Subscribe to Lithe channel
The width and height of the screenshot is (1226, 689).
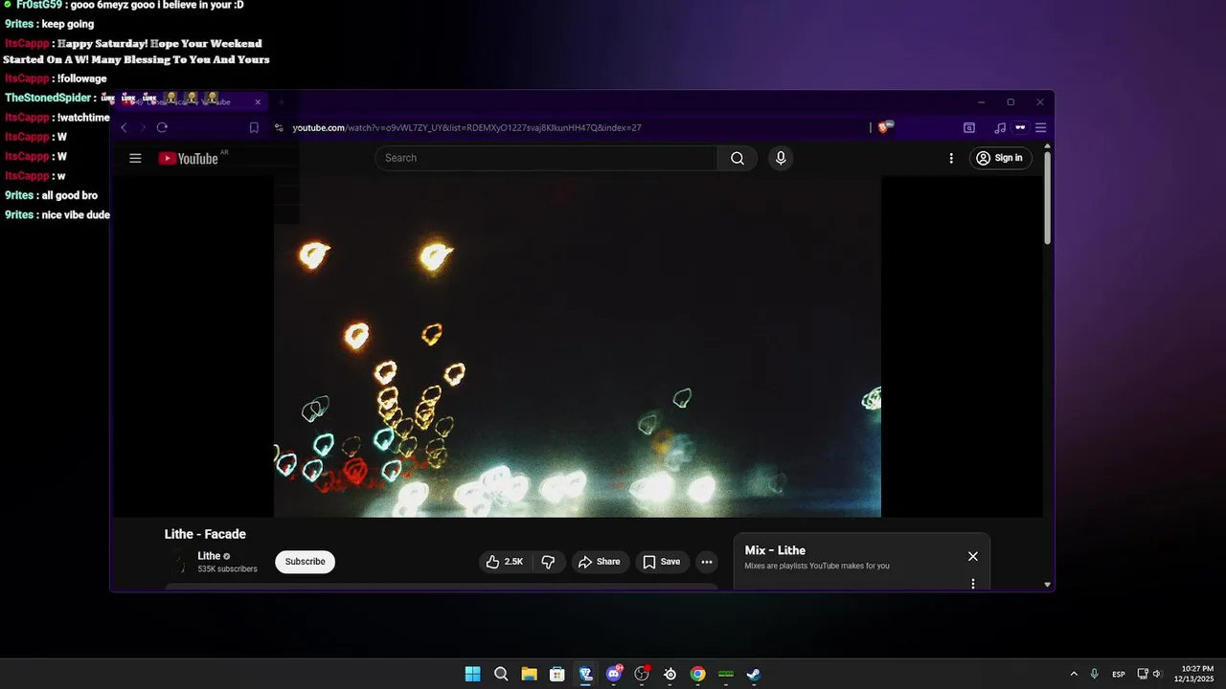point(305,562)
